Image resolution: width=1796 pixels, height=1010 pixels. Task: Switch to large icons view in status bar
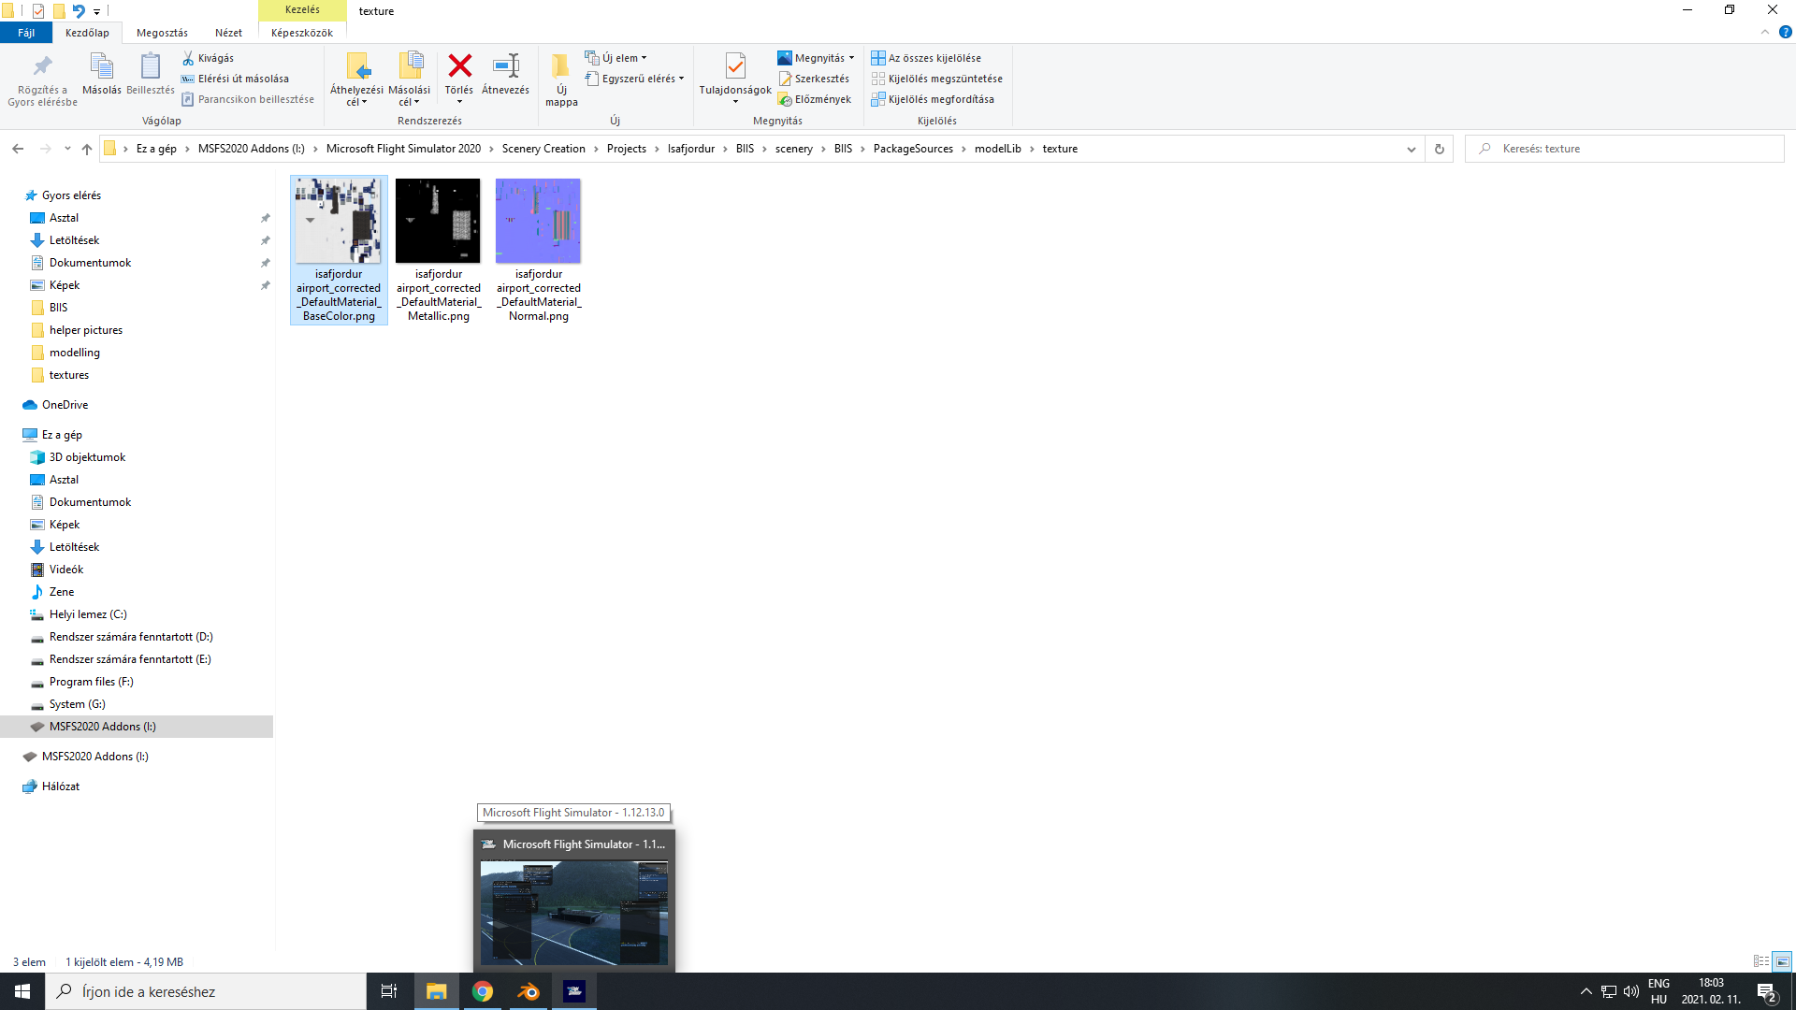coord(1782,961)
